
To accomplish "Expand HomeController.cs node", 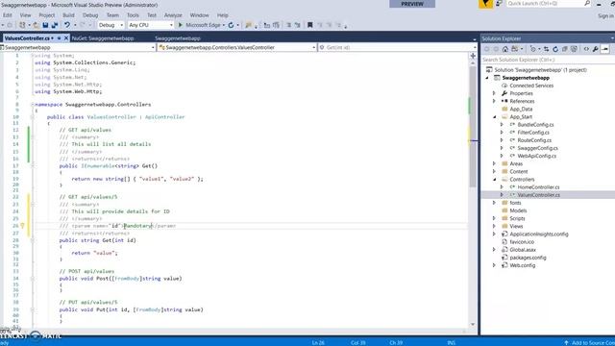I will [502, 187].
